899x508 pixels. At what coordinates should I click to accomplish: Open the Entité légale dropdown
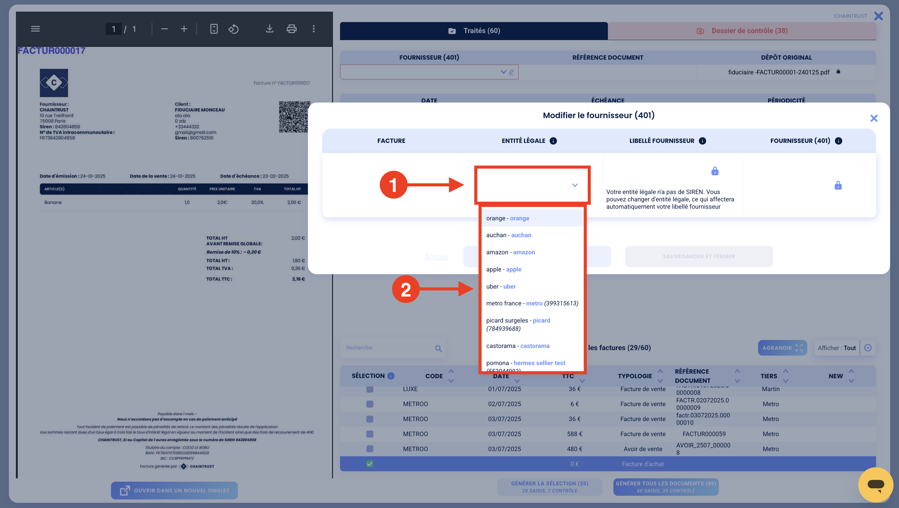pos(532,185)
